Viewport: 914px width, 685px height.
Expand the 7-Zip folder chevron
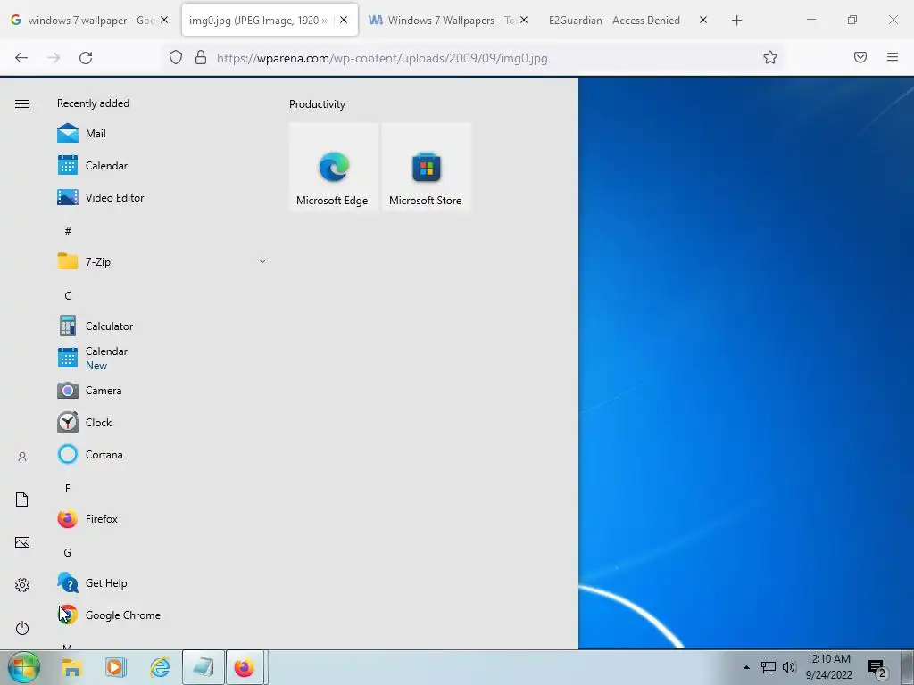tap(262, 261)
